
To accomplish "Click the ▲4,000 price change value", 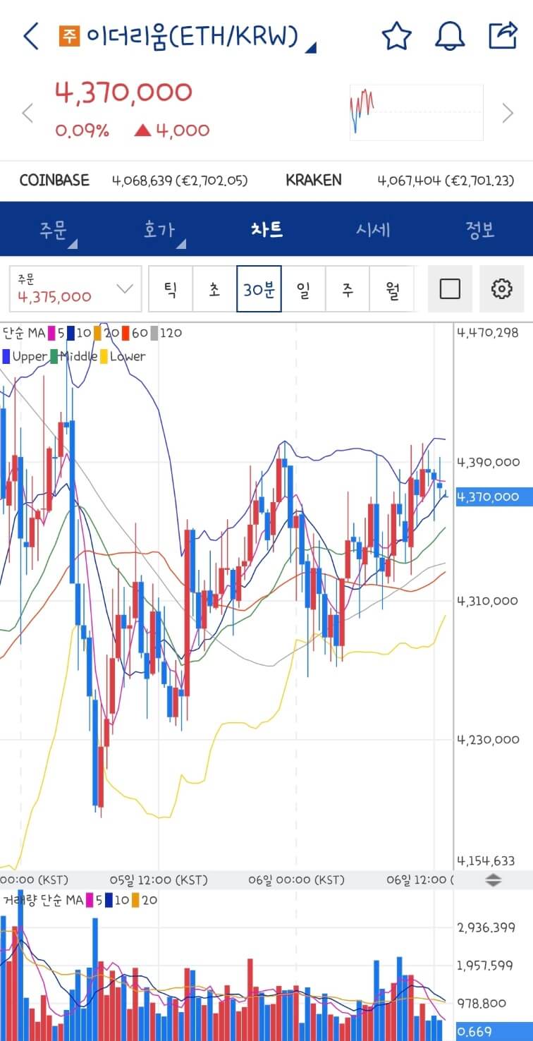I will pyautogui.click(x=172, y=130).
